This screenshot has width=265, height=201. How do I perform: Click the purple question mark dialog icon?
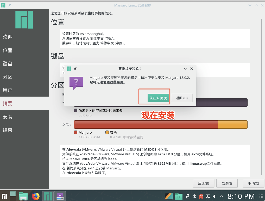pos(76,83)
